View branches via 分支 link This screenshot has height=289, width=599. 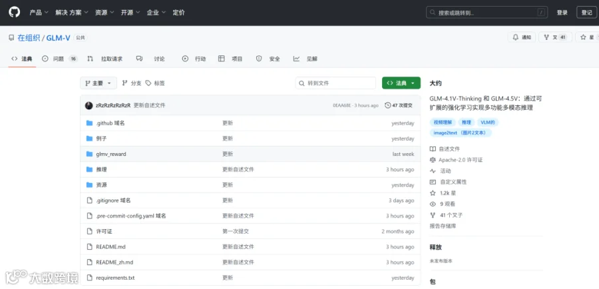click(x=131, y=83)
